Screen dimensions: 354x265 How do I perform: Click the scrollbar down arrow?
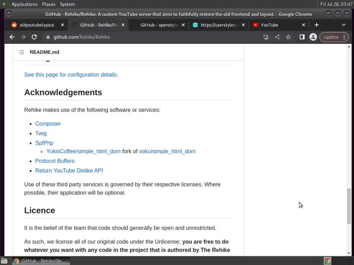[x=349, y=253]
